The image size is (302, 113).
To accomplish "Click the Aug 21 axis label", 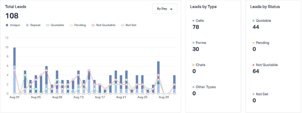I will pos(121,97).
